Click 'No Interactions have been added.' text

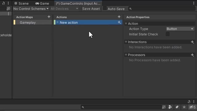155,47
